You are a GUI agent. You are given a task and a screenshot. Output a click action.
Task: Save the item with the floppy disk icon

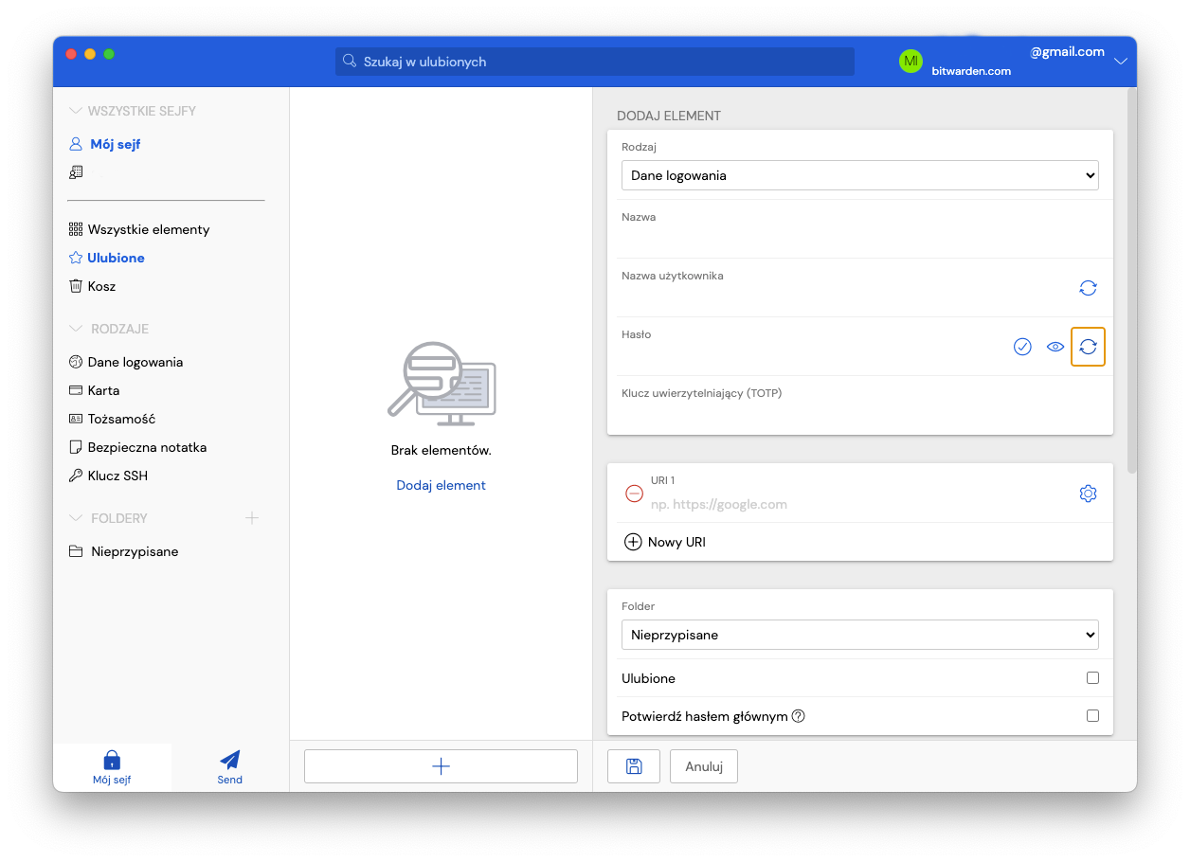(x=634, y=766)
